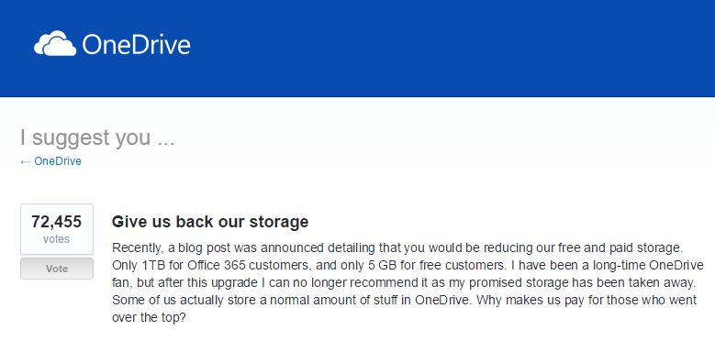Click the left arrow before OneDrive link
Screen dimensions: 715x352
(26, 161)
